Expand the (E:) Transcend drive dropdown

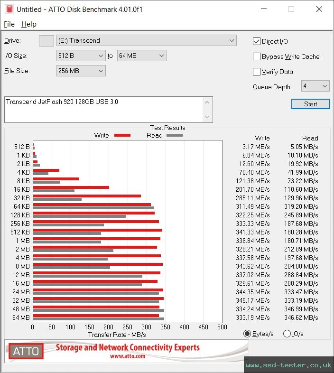147,40
